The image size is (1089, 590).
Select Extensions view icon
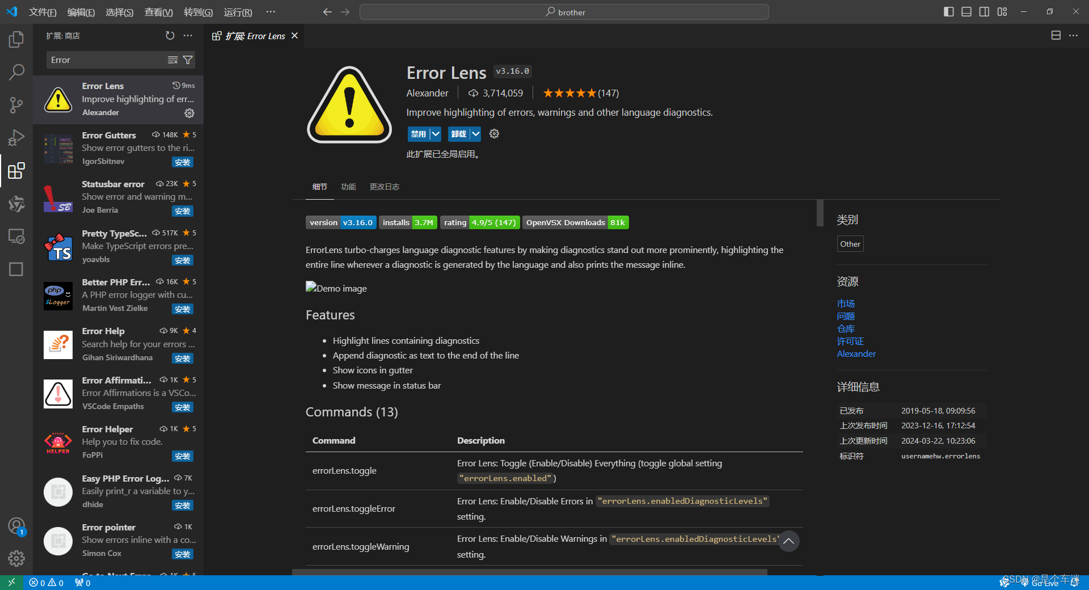16,170
